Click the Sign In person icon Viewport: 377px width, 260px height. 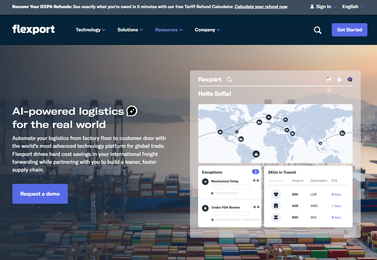(312, 7)
